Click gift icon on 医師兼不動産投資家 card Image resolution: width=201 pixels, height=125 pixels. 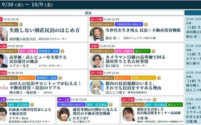pos(32,105)
